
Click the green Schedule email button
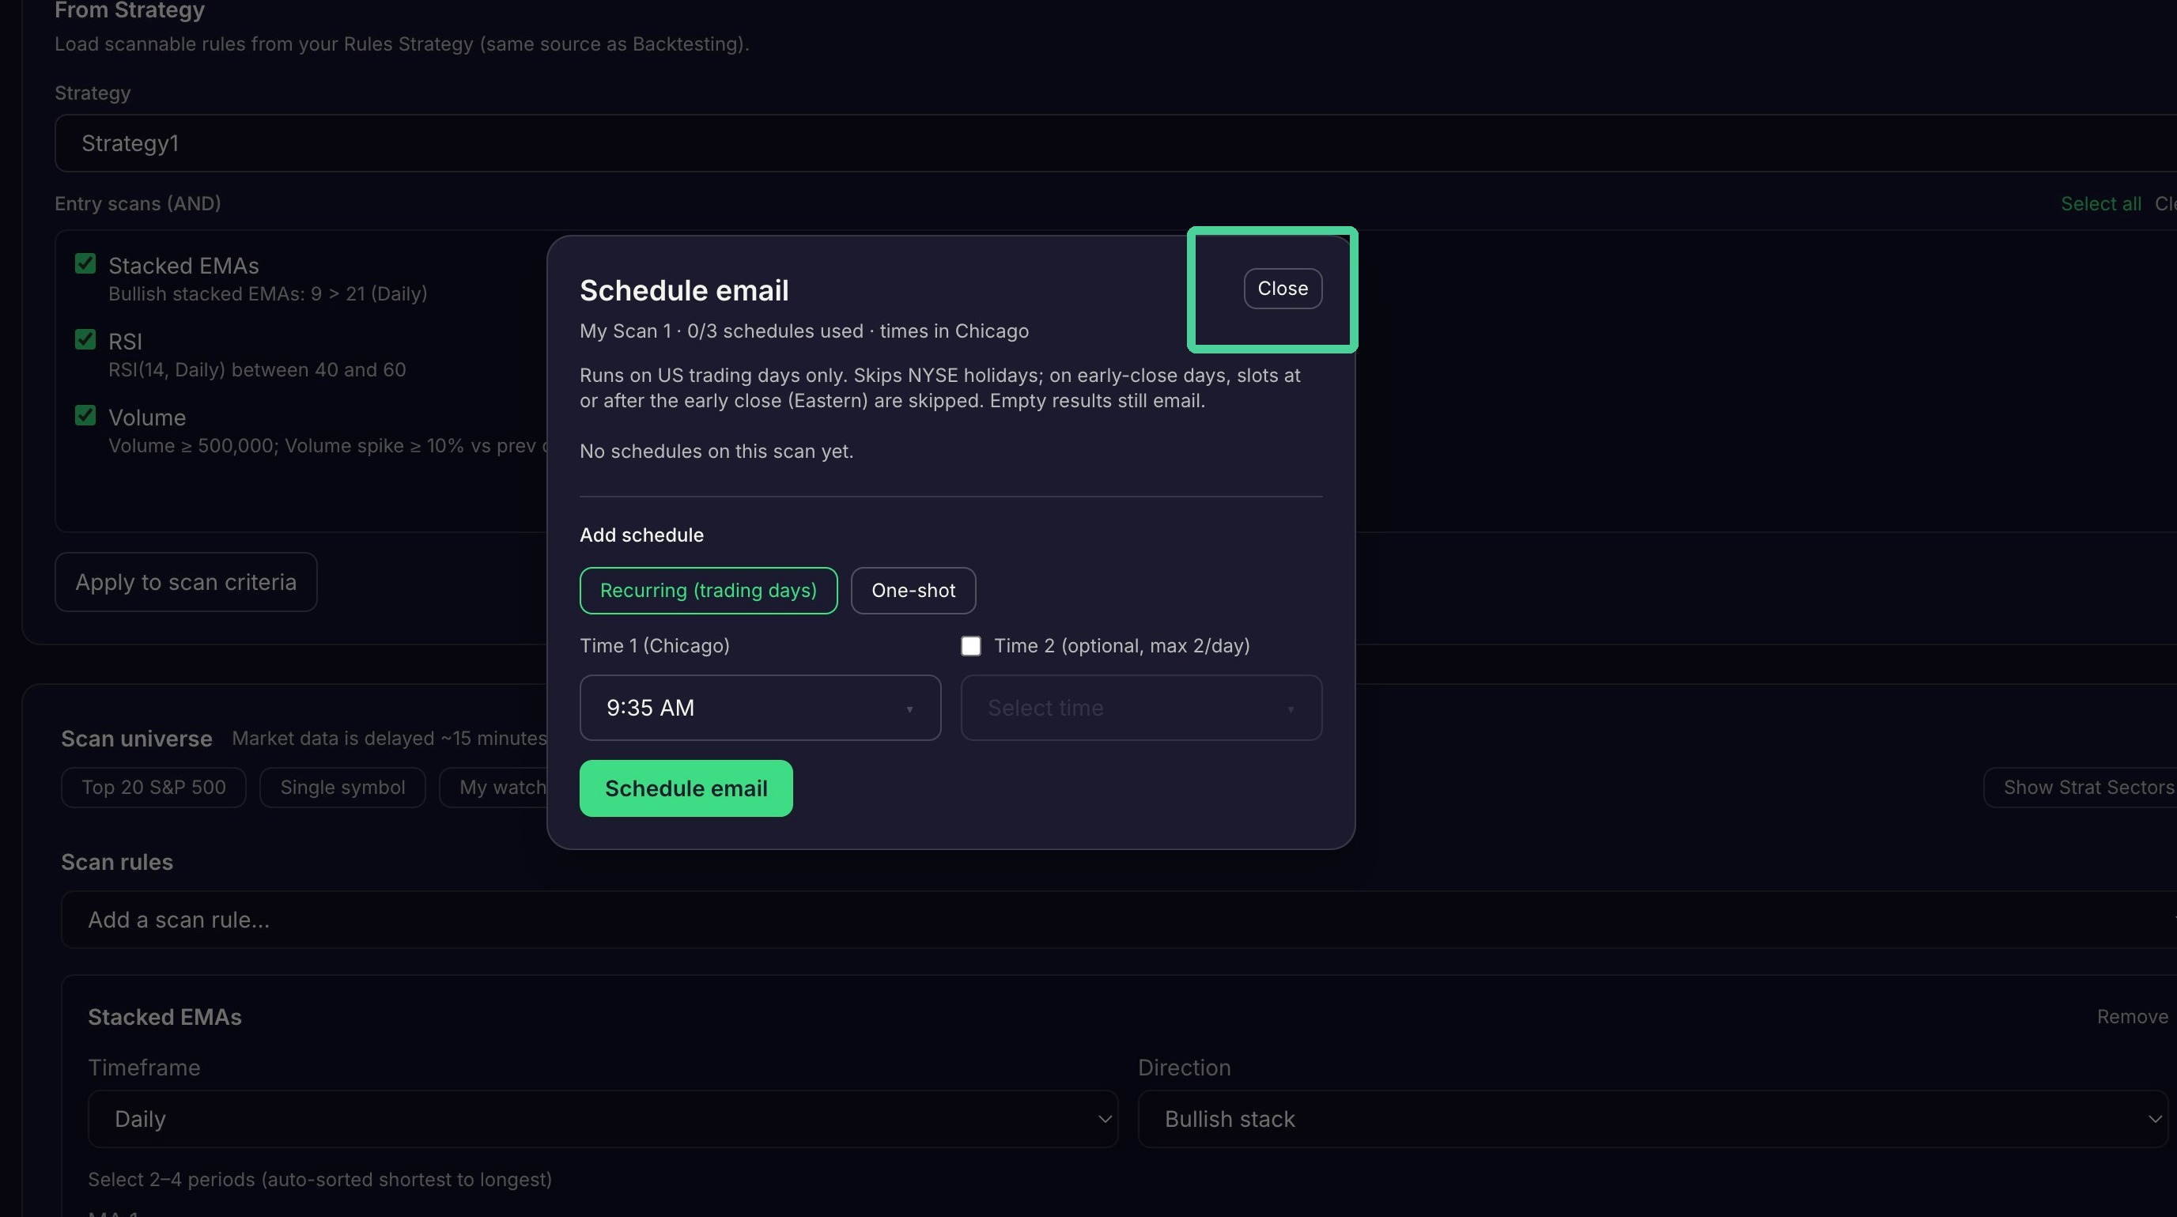click(x=686, y=788)
